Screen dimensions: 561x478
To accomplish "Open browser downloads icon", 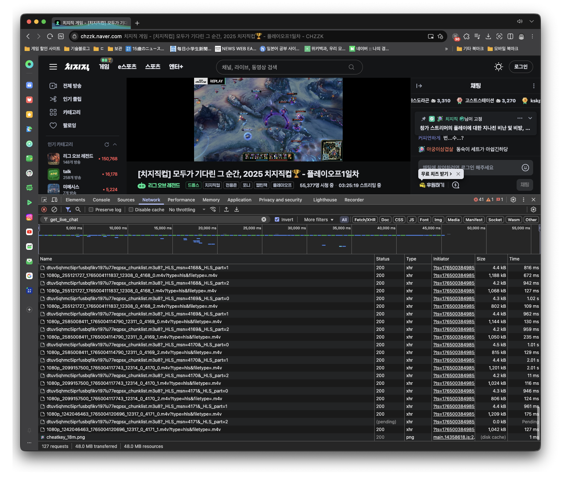I will tap(488, 36).
